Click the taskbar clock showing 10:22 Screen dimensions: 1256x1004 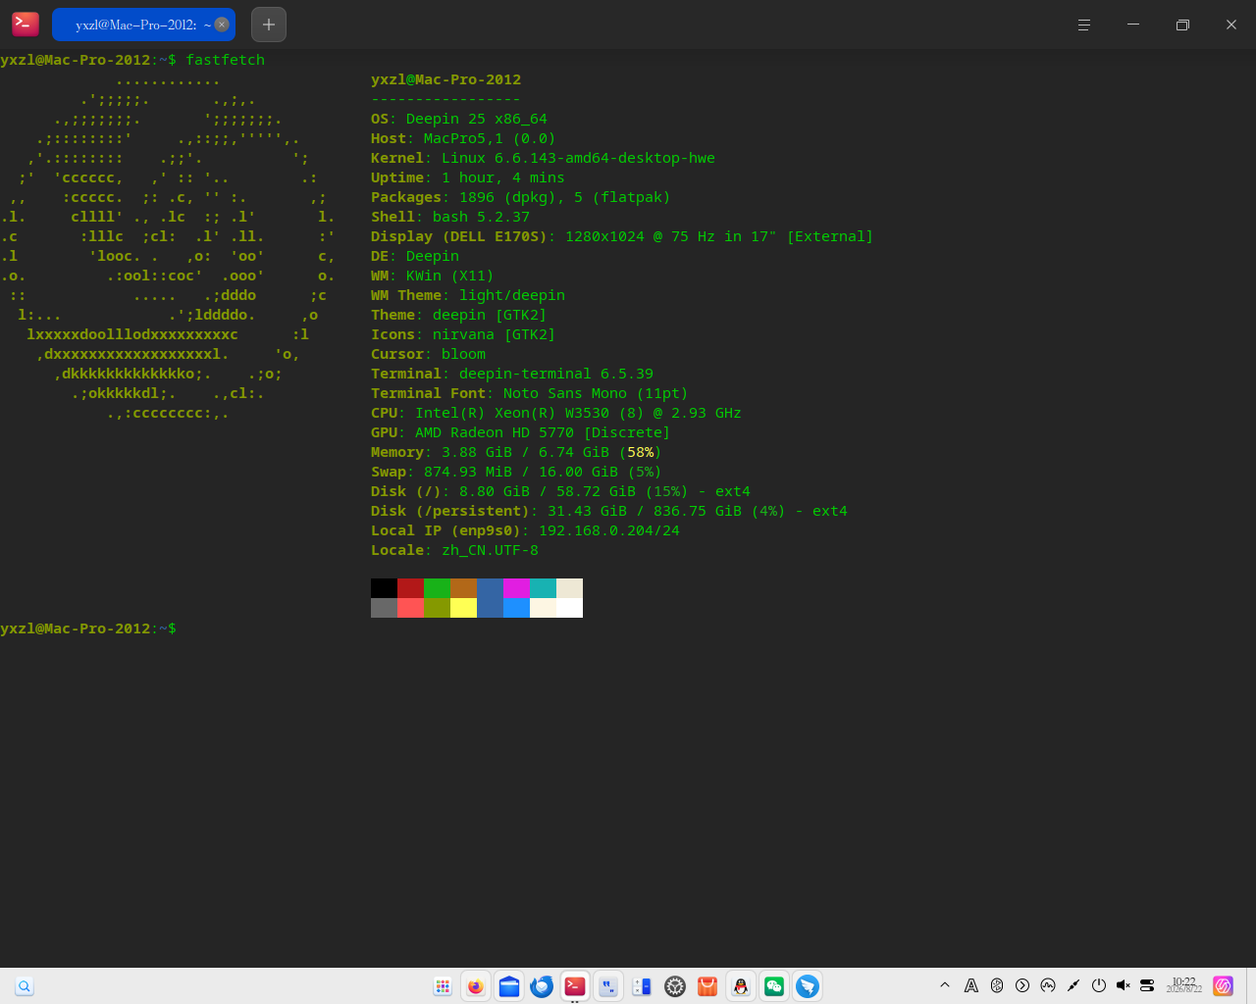coord(1183,985)
